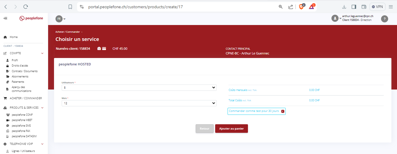Open help via question mark icon
397x154 pixels.
[x=384, y=19]
